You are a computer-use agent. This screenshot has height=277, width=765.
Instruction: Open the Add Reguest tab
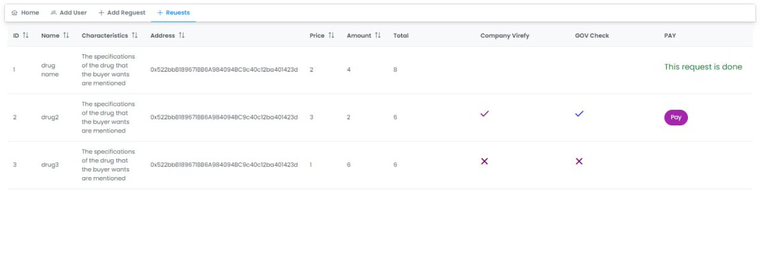point(122,13)
